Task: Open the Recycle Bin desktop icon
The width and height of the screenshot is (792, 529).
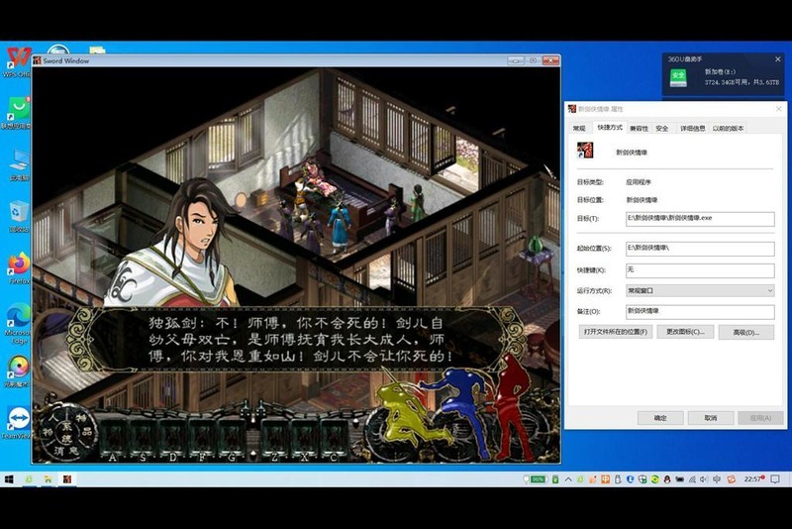Action: [x=18, y=216]
